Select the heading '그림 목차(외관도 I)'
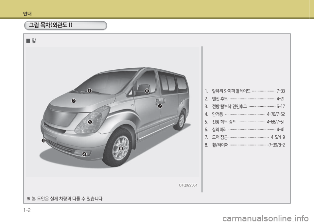314x224 pixels. click(51, 25)
